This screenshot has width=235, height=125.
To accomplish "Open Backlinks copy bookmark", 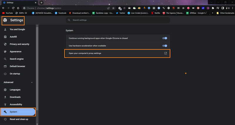I will coord(103,13).
